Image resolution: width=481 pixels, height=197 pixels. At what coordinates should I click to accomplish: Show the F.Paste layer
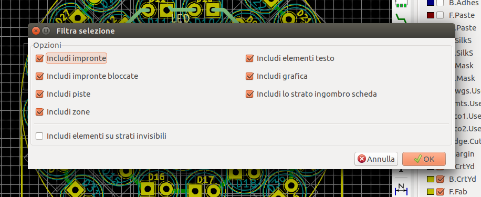[x=440, y=15]
